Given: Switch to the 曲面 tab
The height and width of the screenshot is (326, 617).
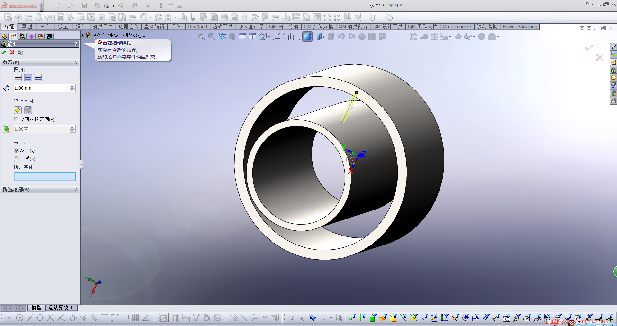Looking at the screenshot, I should pyautogui.click(x=45, y=27).
